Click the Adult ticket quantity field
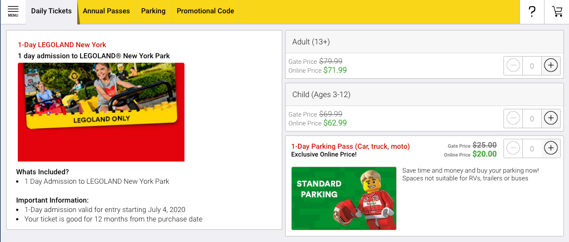569x242 pixels. click(x=532, y=65)
